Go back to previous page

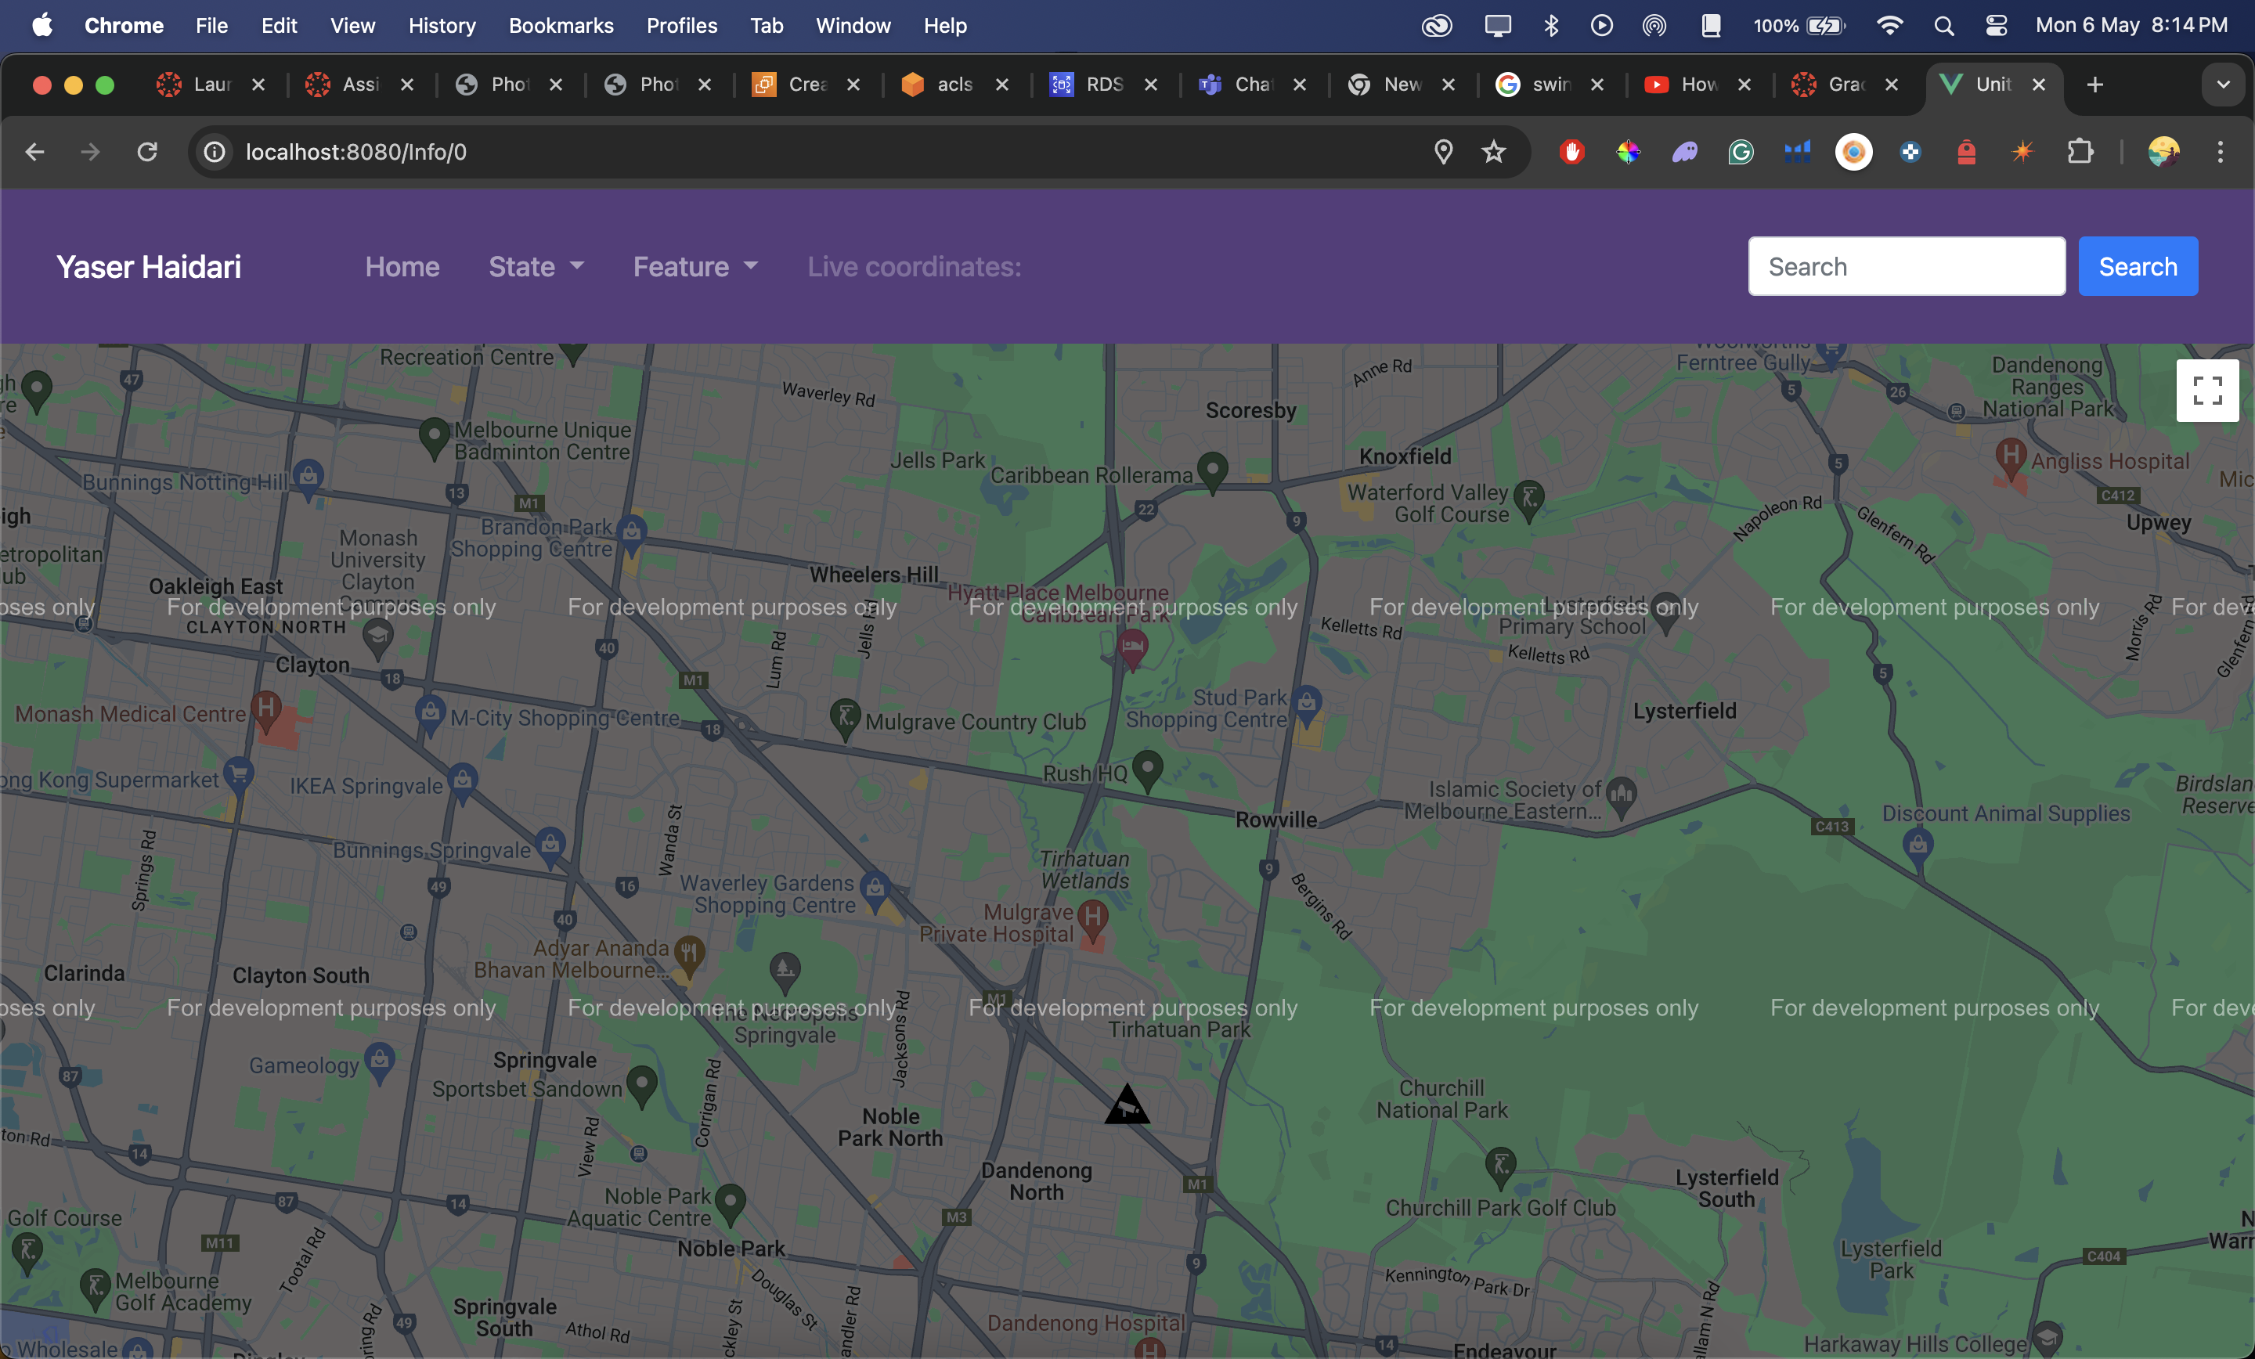pyautogui.click(x=34, y=152)
